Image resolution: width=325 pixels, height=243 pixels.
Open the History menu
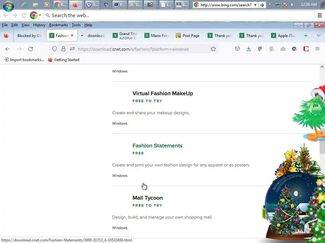click(39, 25)
